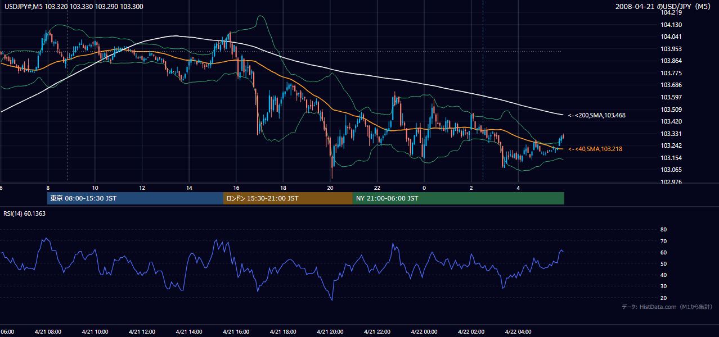Click the 40,SMA,103.218 moving average label
Image resolution: width=719 pixels, height=337 pixels.
(595, 149)
